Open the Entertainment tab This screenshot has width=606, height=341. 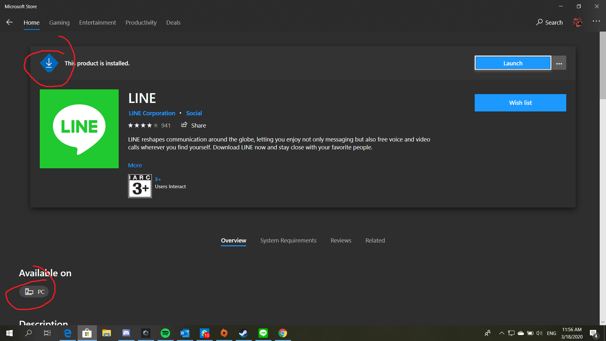(x=98, y=22)
